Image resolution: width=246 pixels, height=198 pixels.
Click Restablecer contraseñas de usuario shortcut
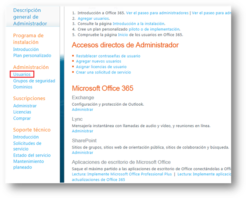click(108, 56)
